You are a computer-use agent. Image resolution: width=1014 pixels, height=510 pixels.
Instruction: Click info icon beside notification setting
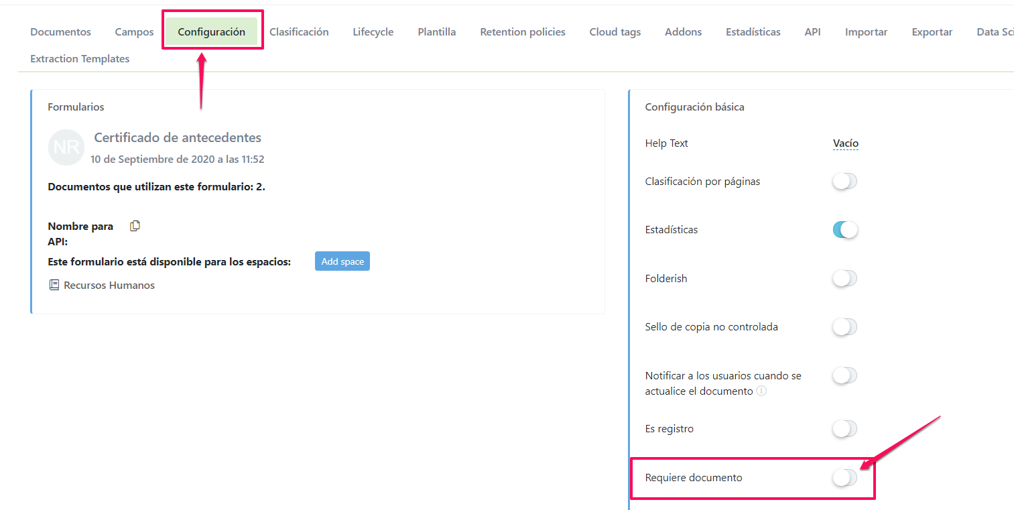[x=761, y=391]
